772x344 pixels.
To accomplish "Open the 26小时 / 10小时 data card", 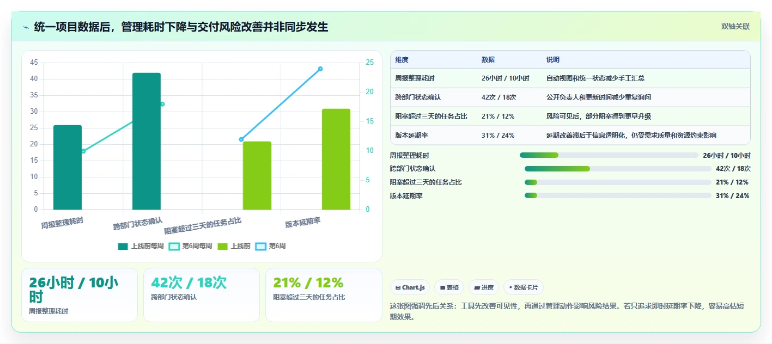I will [80, 295].
